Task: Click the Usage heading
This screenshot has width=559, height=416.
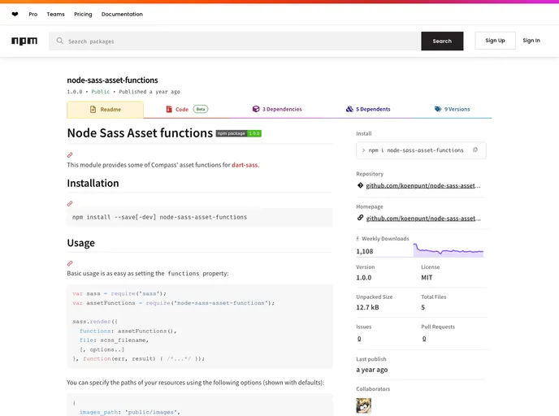Action: [x=81, y=243]
